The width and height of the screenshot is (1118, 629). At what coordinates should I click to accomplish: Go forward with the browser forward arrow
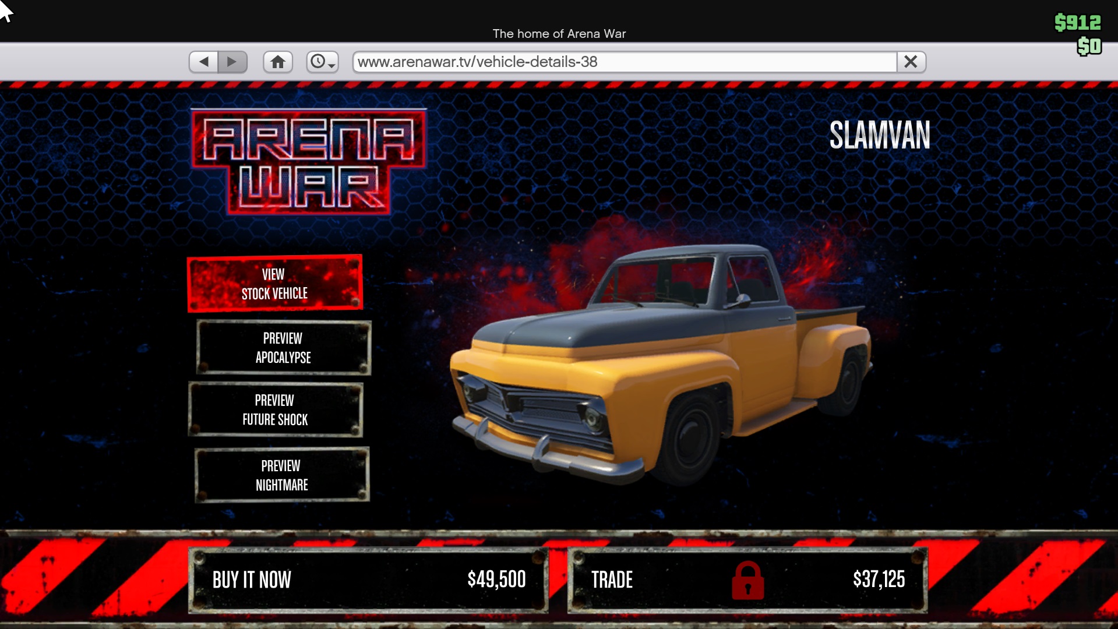click(232, 62)
